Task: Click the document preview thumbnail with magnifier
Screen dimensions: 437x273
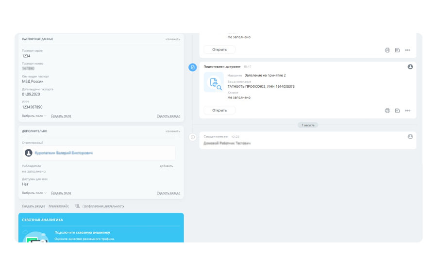Action: coord(214,82)
